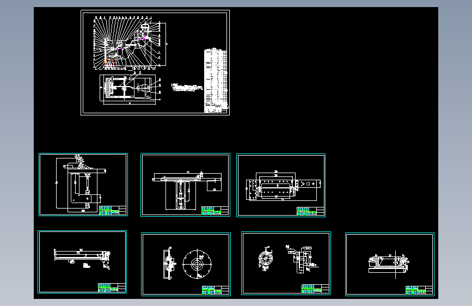Click the circular flange front view with bolt circle
472x306 pixels.
[x=197, y=264]
